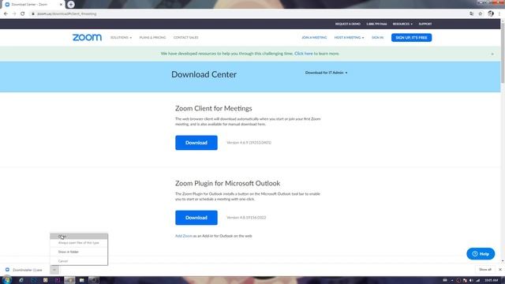Screen dimensions: 505x284
Task: Open Download for IT Admin dropdown
Action: [326, 73]
